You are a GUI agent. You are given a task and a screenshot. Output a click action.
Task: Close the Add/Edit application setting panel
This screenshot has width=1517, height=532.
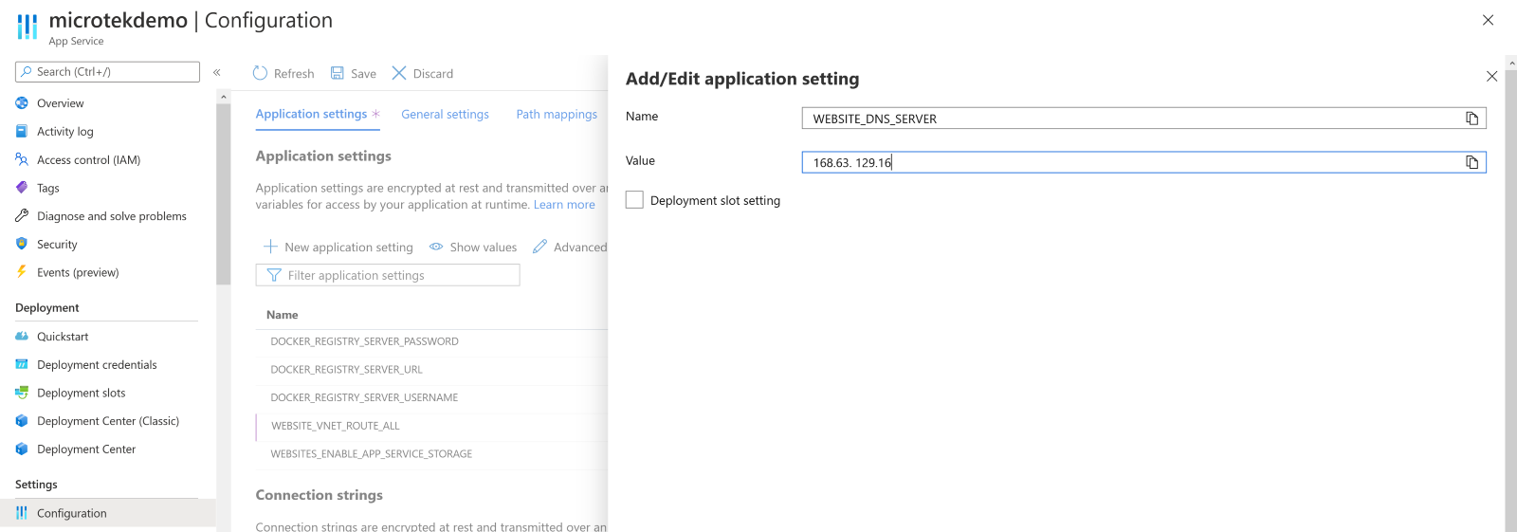[1491, 76]
